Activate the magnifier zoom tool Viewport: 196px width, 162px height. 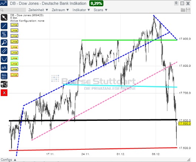click(x=4, y=43)
